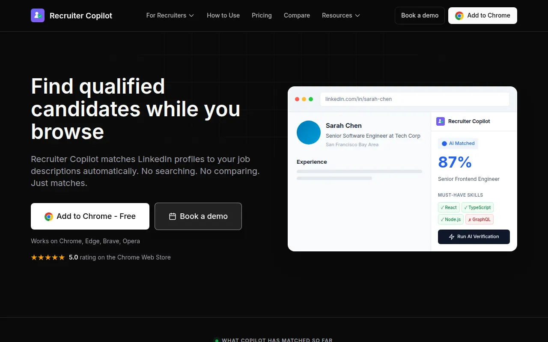Click the five-star rating icons
The image size is (548, 342).
pyautogui.click(x=48, y=257)
